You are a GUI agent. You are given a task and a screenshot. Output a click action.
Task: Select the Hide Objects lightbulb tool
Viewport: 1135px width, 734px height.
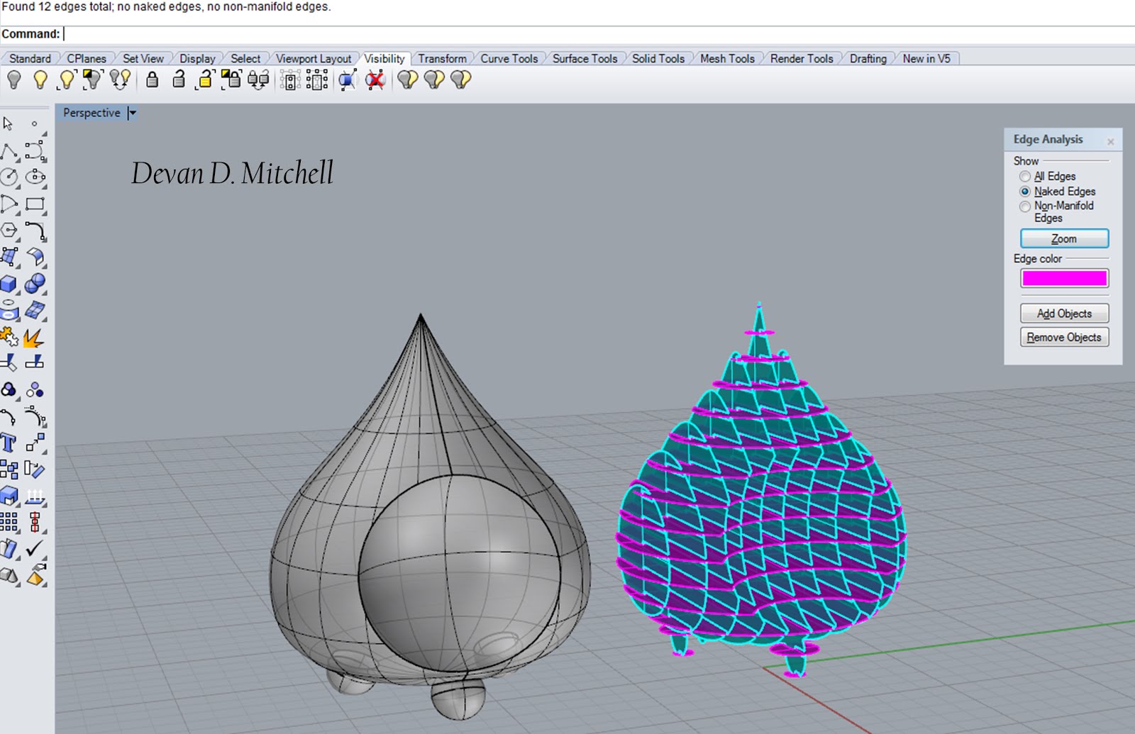(x=13, y=80)
